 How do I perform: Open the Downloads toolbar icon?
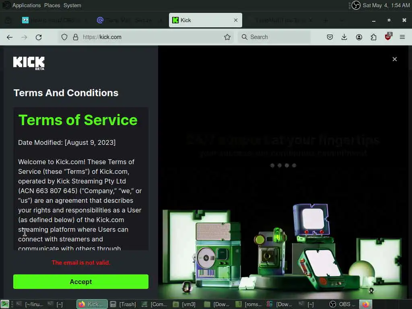(x=344, y=37)
